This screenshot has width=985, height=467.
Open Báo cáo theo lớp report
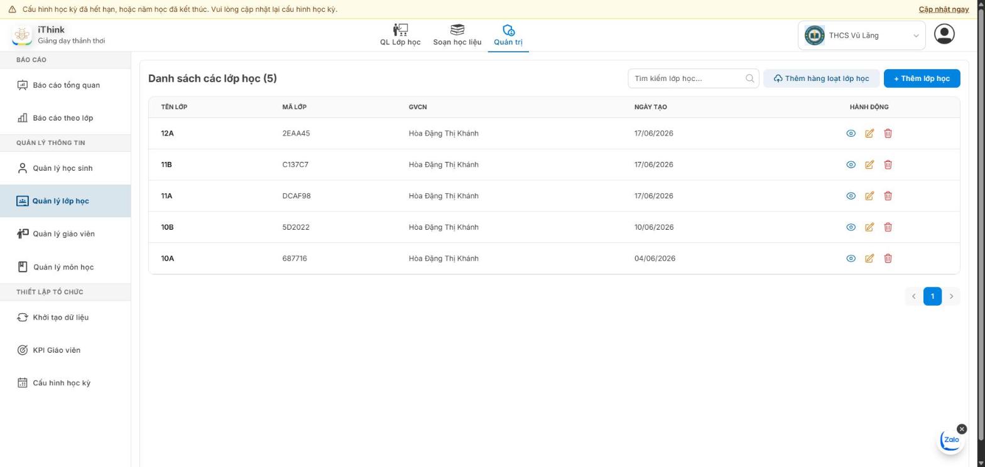65,118
